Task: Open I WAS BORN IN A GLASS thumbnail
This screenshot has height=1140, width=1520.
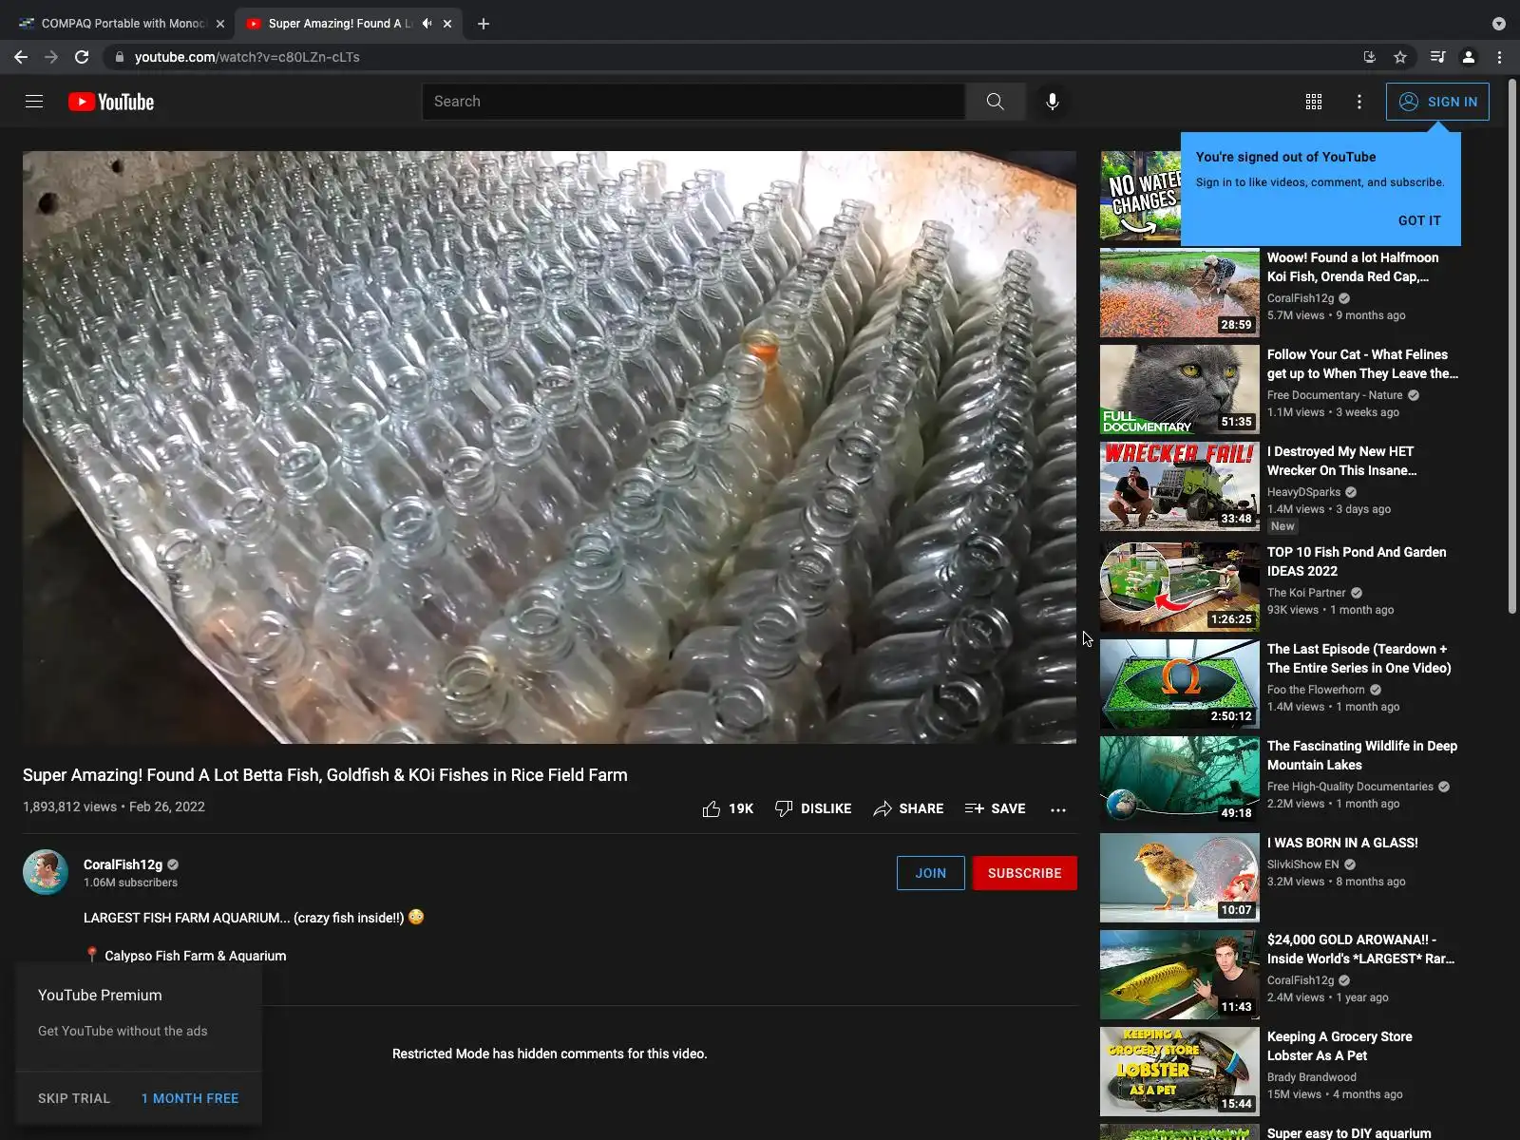Action: pos(1180,879)
